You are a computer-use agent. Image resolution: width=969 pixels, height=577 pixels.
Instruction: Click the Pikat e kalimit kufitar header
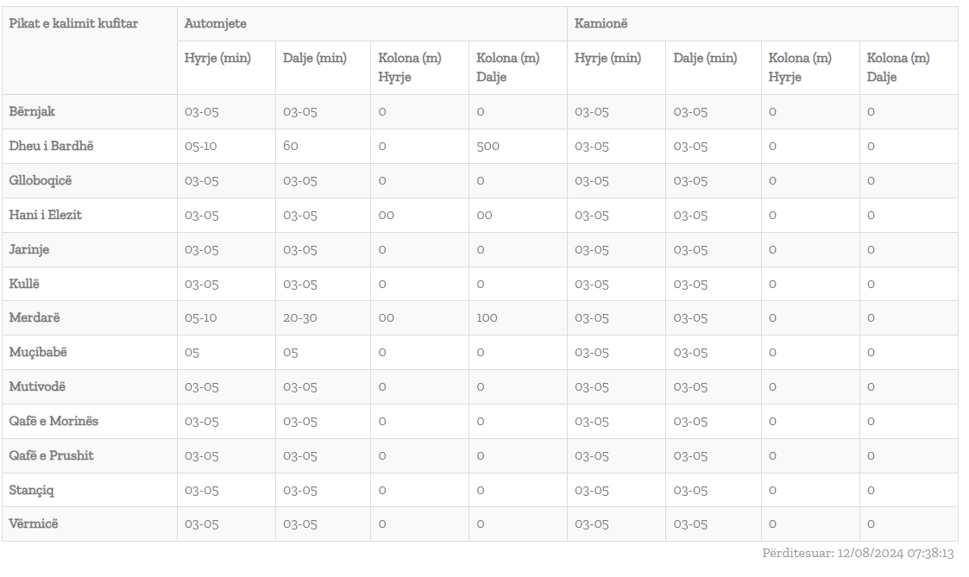tap(73, 23)
